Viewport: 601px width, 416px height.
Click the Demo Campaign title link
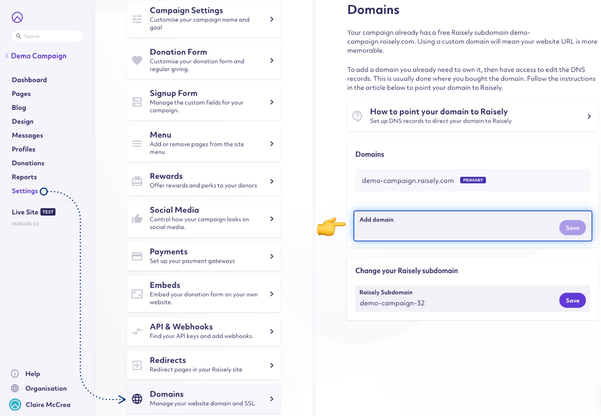pos(39,56)
